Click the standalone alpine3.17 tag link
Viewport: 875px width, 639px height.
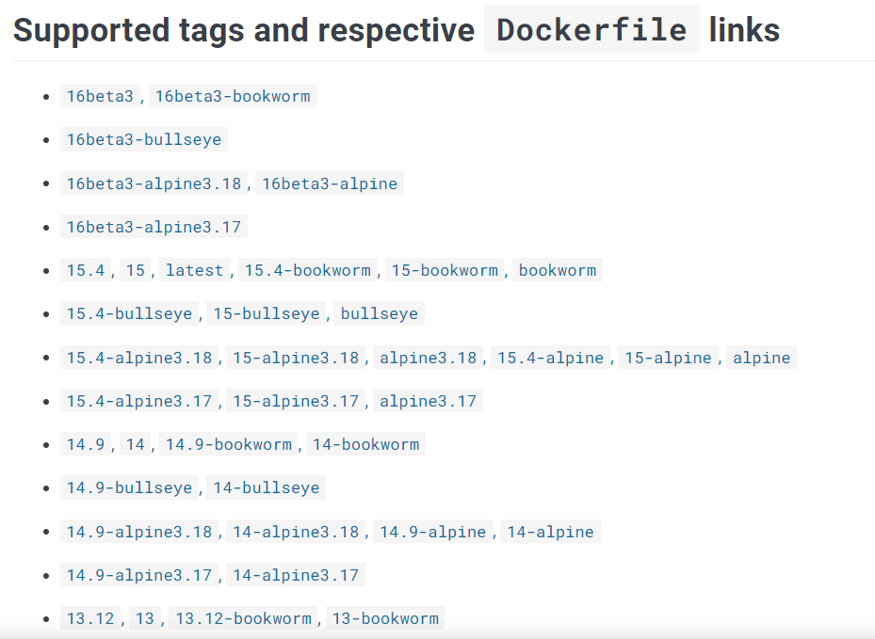point(429,402)
